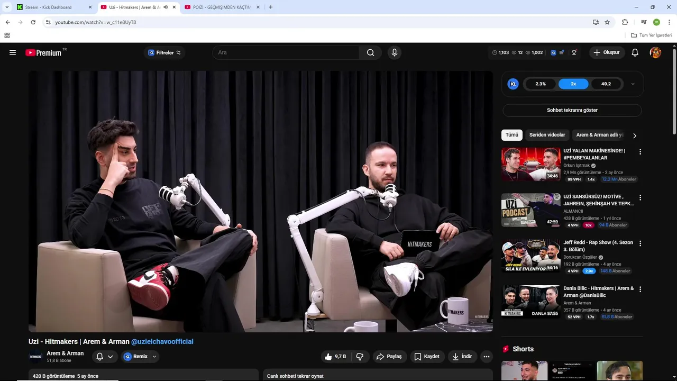677x381 pixels.
Task: Switch to Stream - Kick Dashboard tab
Action: (x=54, y=7)
